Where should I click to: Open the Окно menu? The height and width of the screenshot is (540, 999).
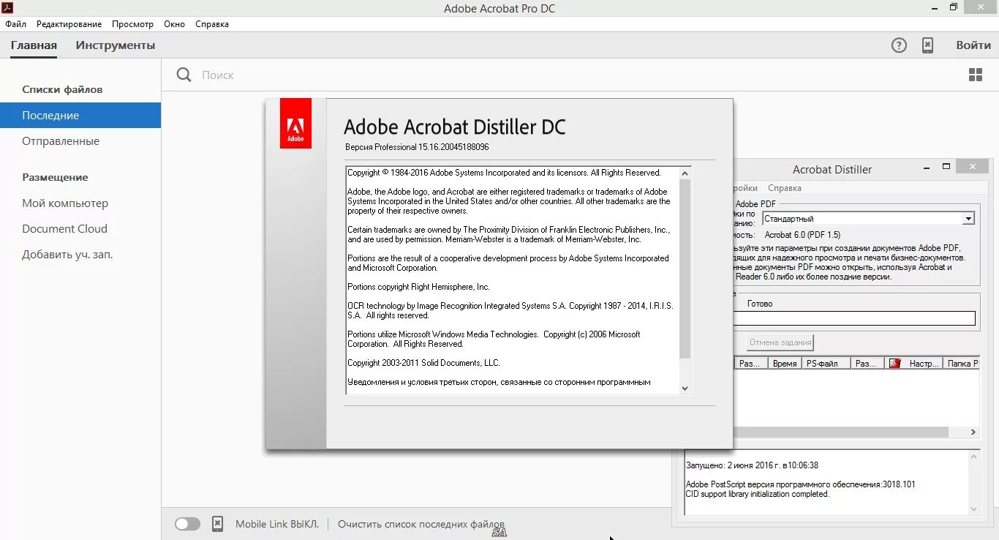[174, 24]
